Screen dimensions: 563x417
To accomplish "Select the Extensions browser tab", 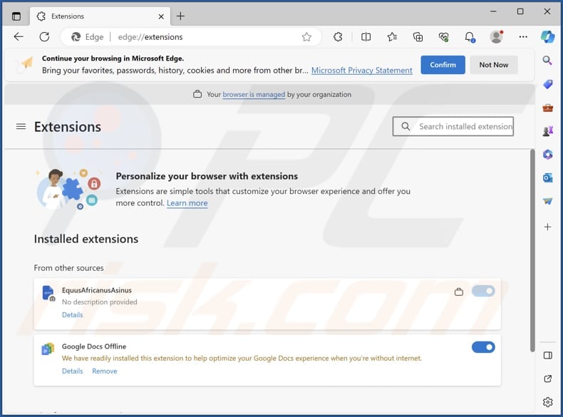I will 100,16.
